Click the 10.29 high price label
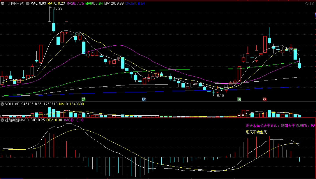Screen dimensions: 316x179 pyautogui.click(x=58, y=8)
